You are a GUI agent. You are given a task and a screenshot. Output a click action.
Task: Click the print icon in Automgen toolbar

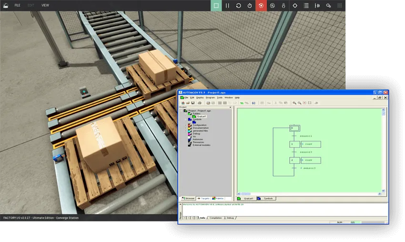(x=199, y=103)
